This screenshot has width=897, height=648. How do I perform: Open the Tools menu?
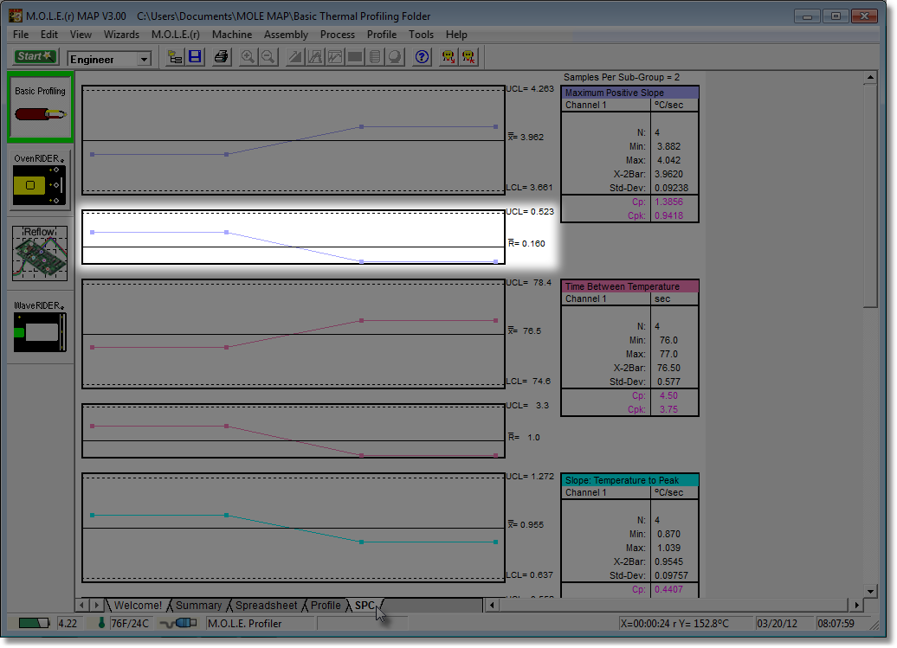pyautogui.click(x=421, y=35)
